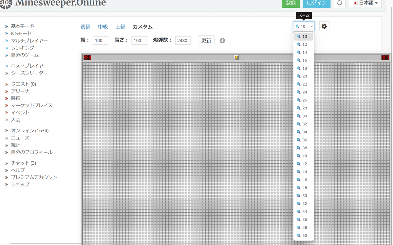The height and width of the screenshot is (245, 393).
Task: Click the 爆弾数 input field
Action: pyautogui.click(x=183, y=41)
